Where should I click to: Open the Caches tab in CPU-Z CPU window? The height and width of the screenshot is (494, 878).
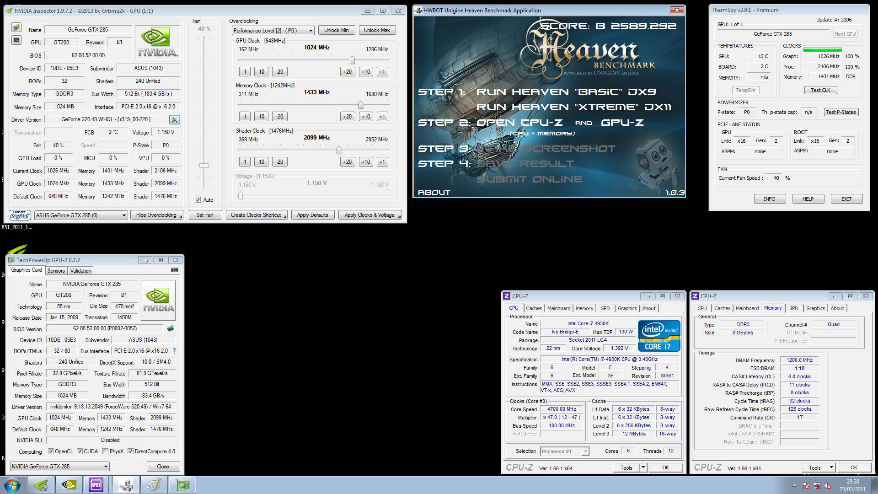[534, 308]
